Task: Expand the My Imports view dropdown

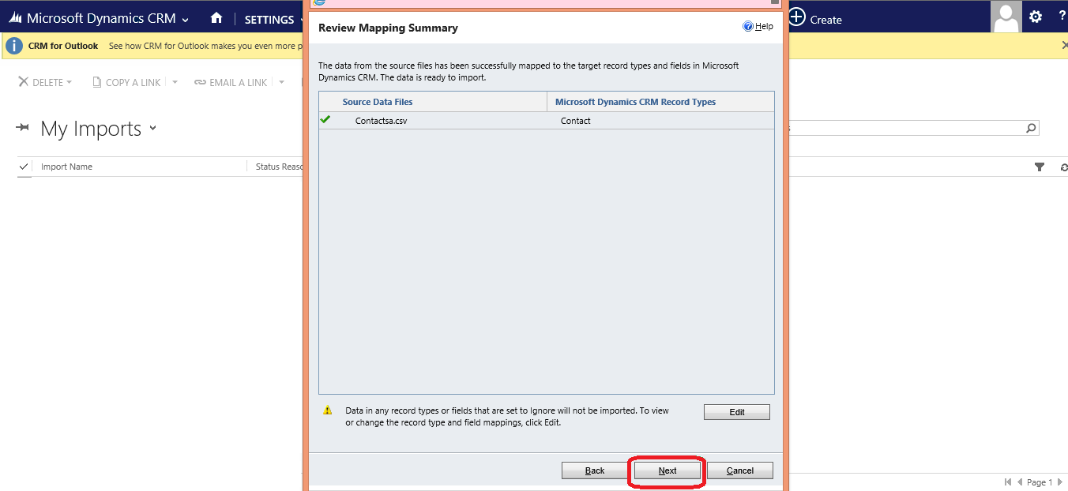Action: pos(153,129)
